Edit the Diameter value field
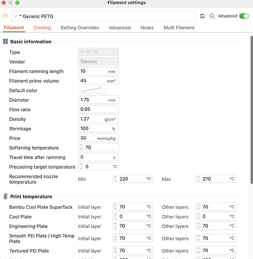The width and height of the screenshot is (253, 259). (98, 100)
